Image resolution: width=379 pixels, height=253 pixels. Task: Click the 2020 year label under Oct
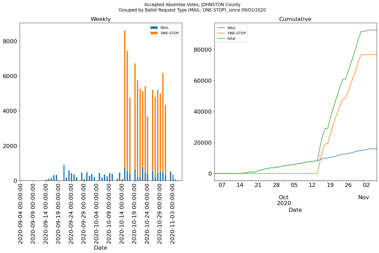(284, 203)
